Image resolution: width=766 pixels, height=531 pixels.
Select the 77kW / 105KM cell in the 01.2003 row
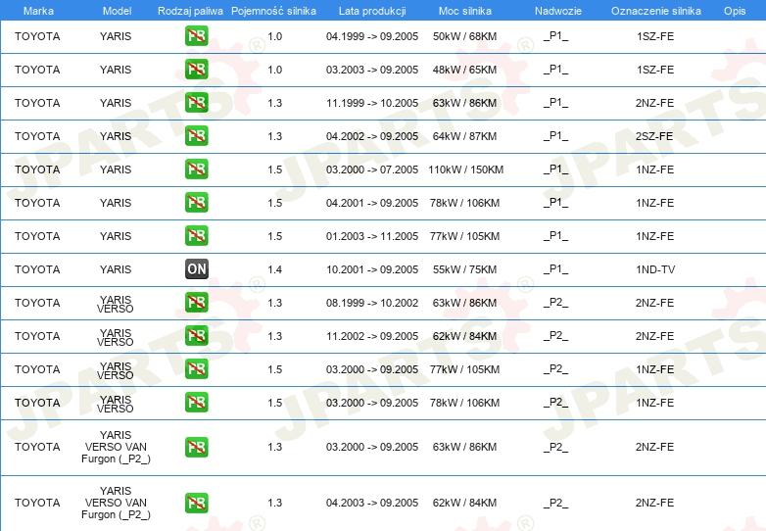[x=464, y=236]
